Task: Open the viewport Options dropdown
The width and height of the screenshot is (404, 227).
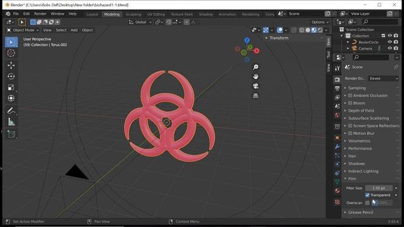Action: pyautogui.click(x=320, y=22)
